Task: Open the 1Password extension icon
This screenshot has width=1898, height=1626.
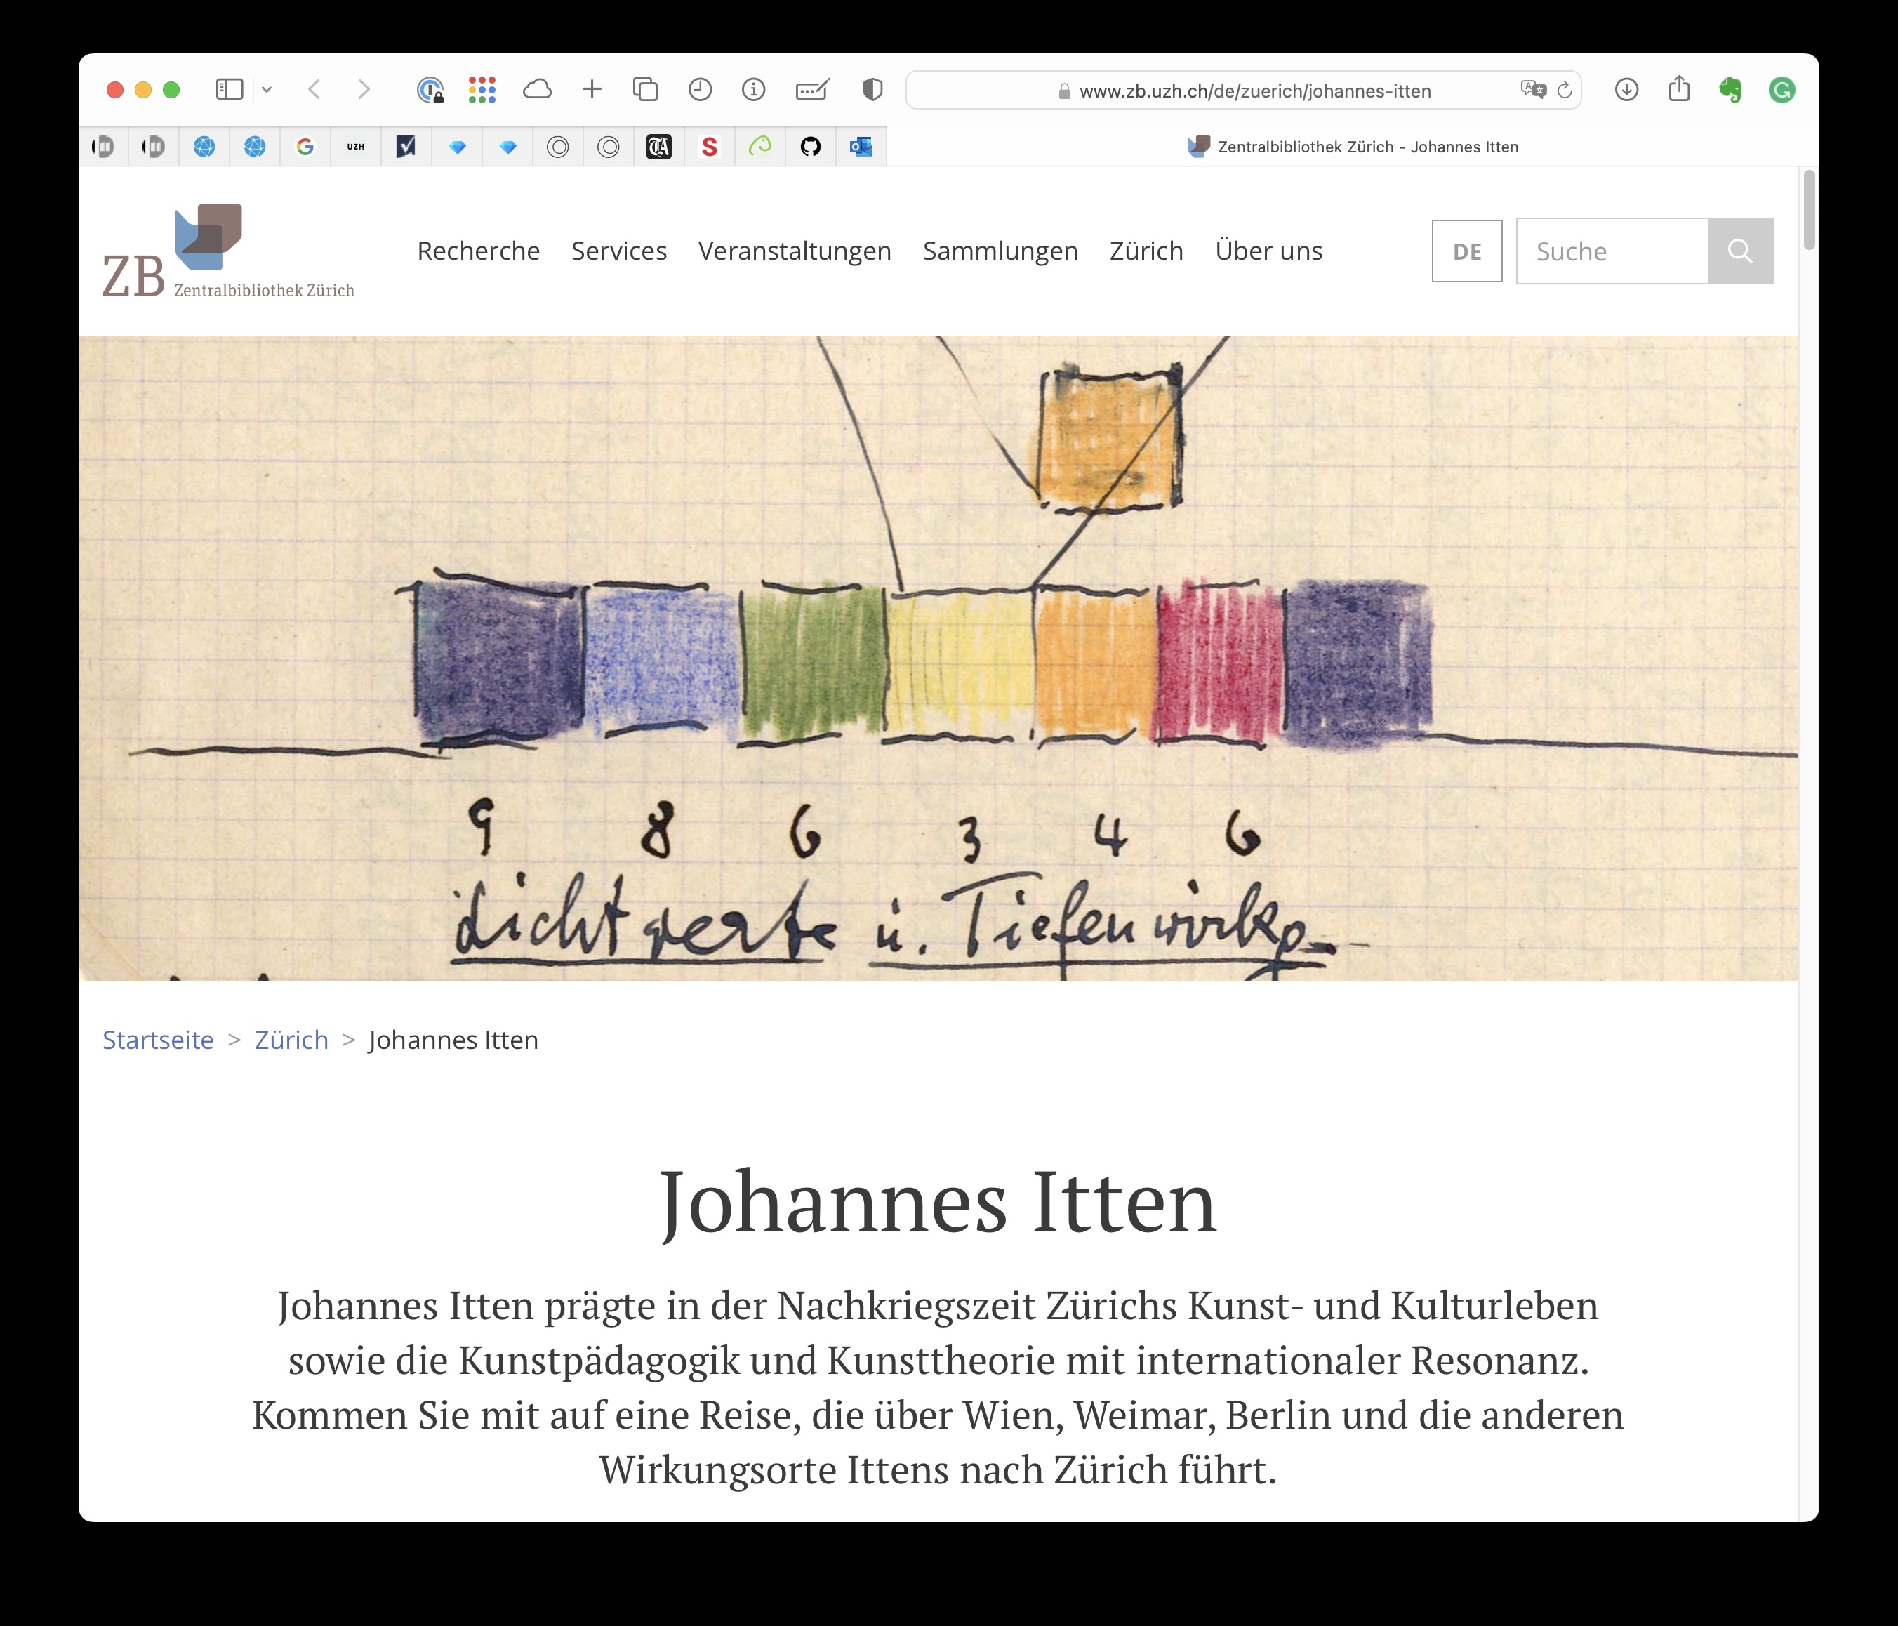Action: [430, 90]
